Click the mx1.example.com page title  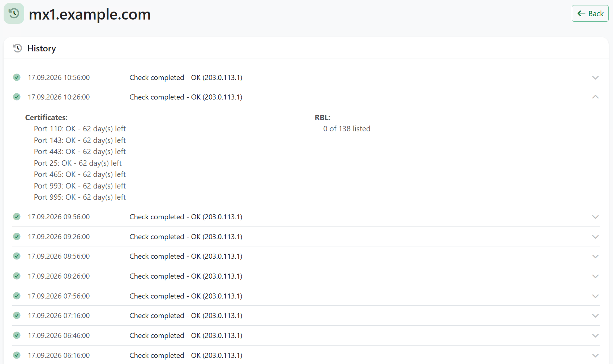tap(90, 14)
